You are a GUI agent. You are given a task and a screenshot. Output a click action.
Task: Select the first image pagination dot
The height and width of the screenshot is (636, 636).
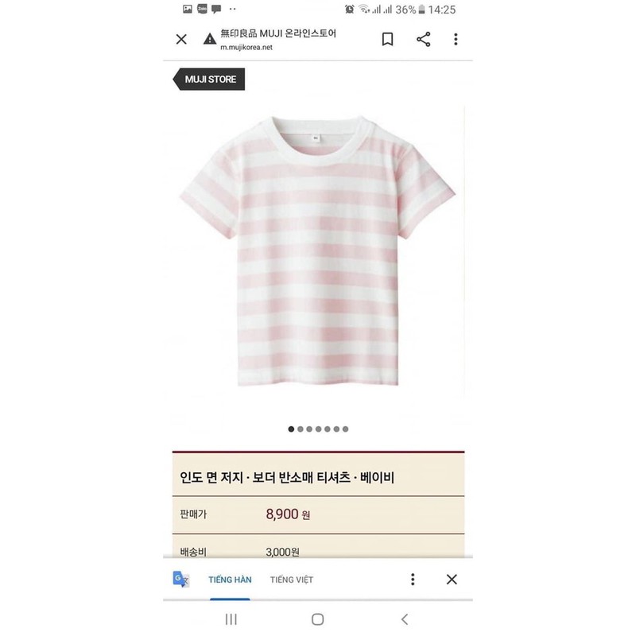[x=291, y=429]
